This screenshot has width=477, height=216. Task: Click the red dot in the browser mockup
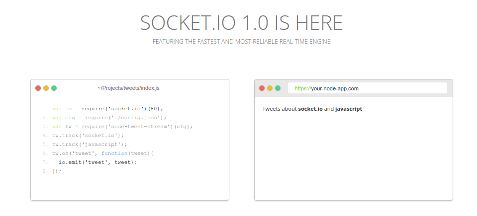(x=262, y=88)
